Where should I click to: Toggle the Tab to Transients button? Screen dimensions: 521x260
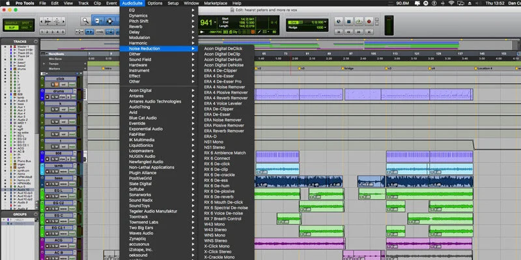[x=90, y=32]
